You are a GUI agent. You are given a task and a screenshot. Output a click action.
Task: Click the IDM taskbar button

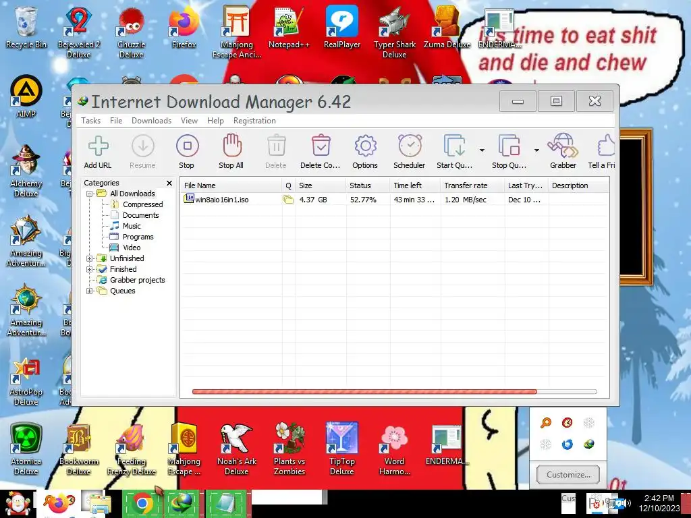[182, 503]
